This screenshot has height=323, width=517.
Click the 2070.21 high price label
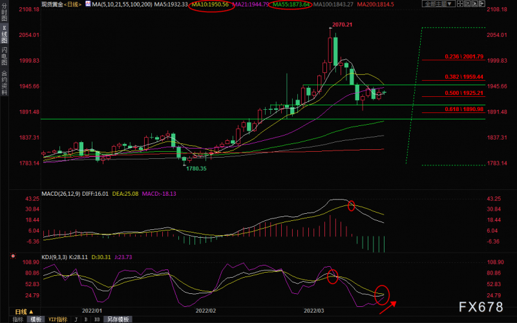click(343, 25)
